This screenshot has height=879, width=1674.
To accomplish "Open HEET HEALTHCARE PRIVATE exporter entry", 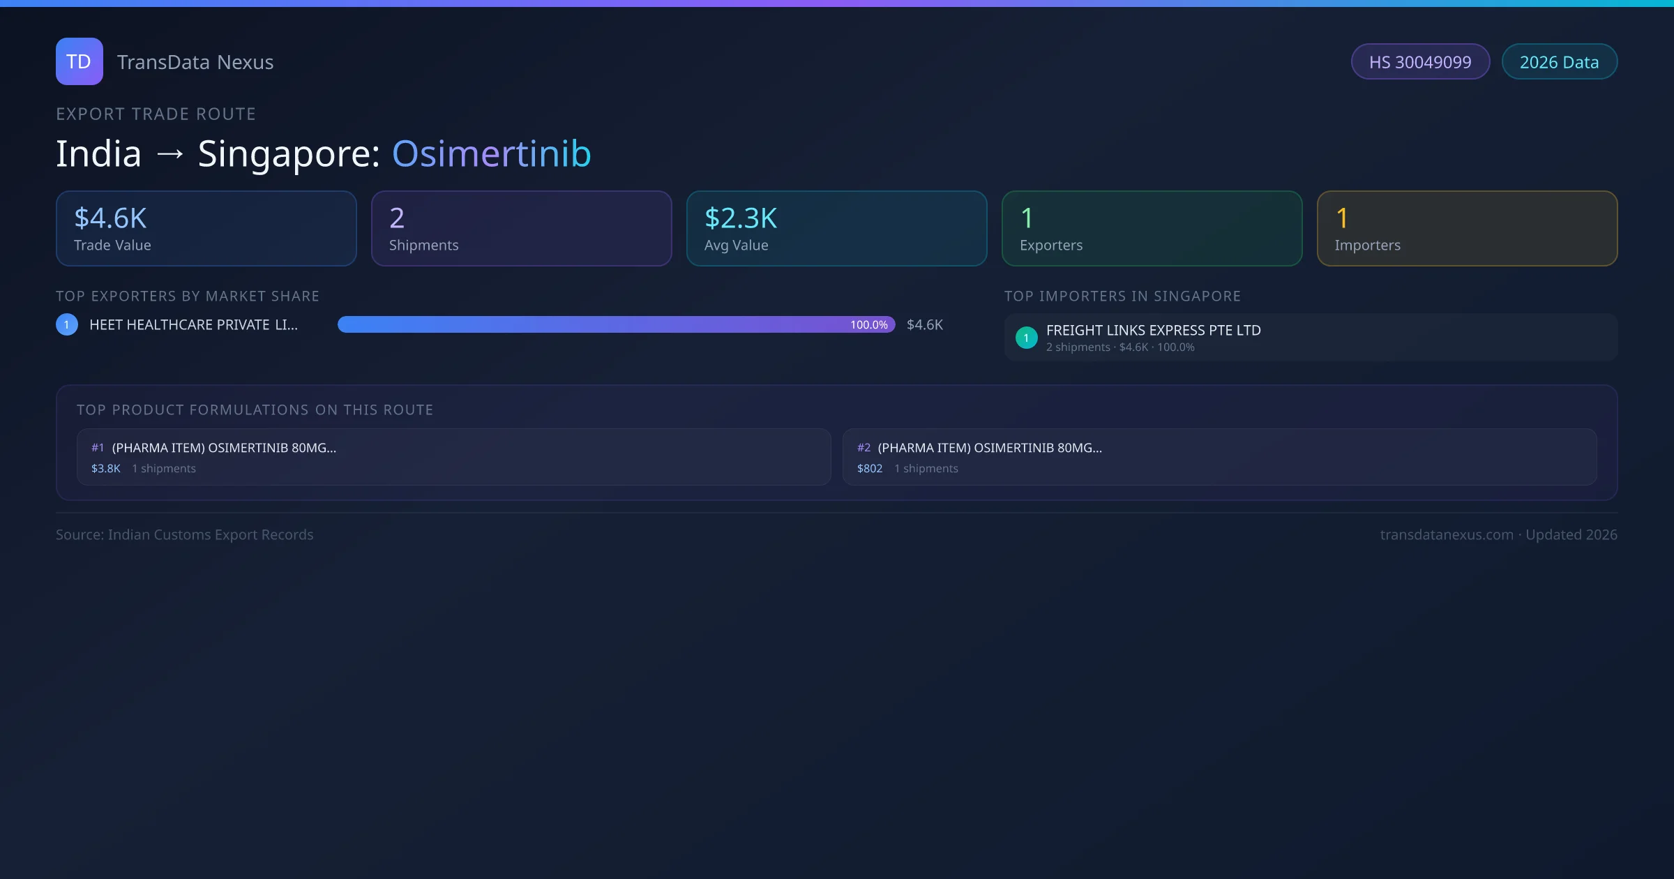I will coord(193,324).
